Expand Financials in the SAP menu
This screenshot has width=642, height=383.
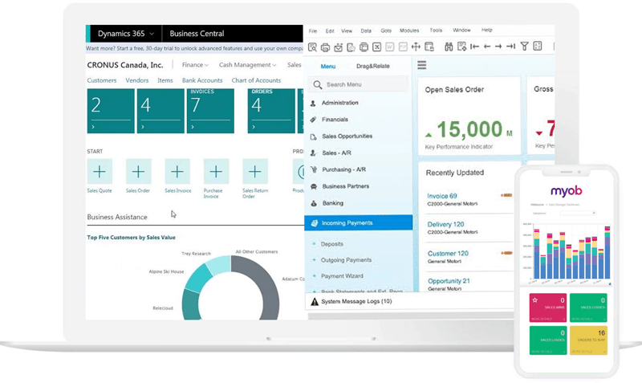(335, 120)
